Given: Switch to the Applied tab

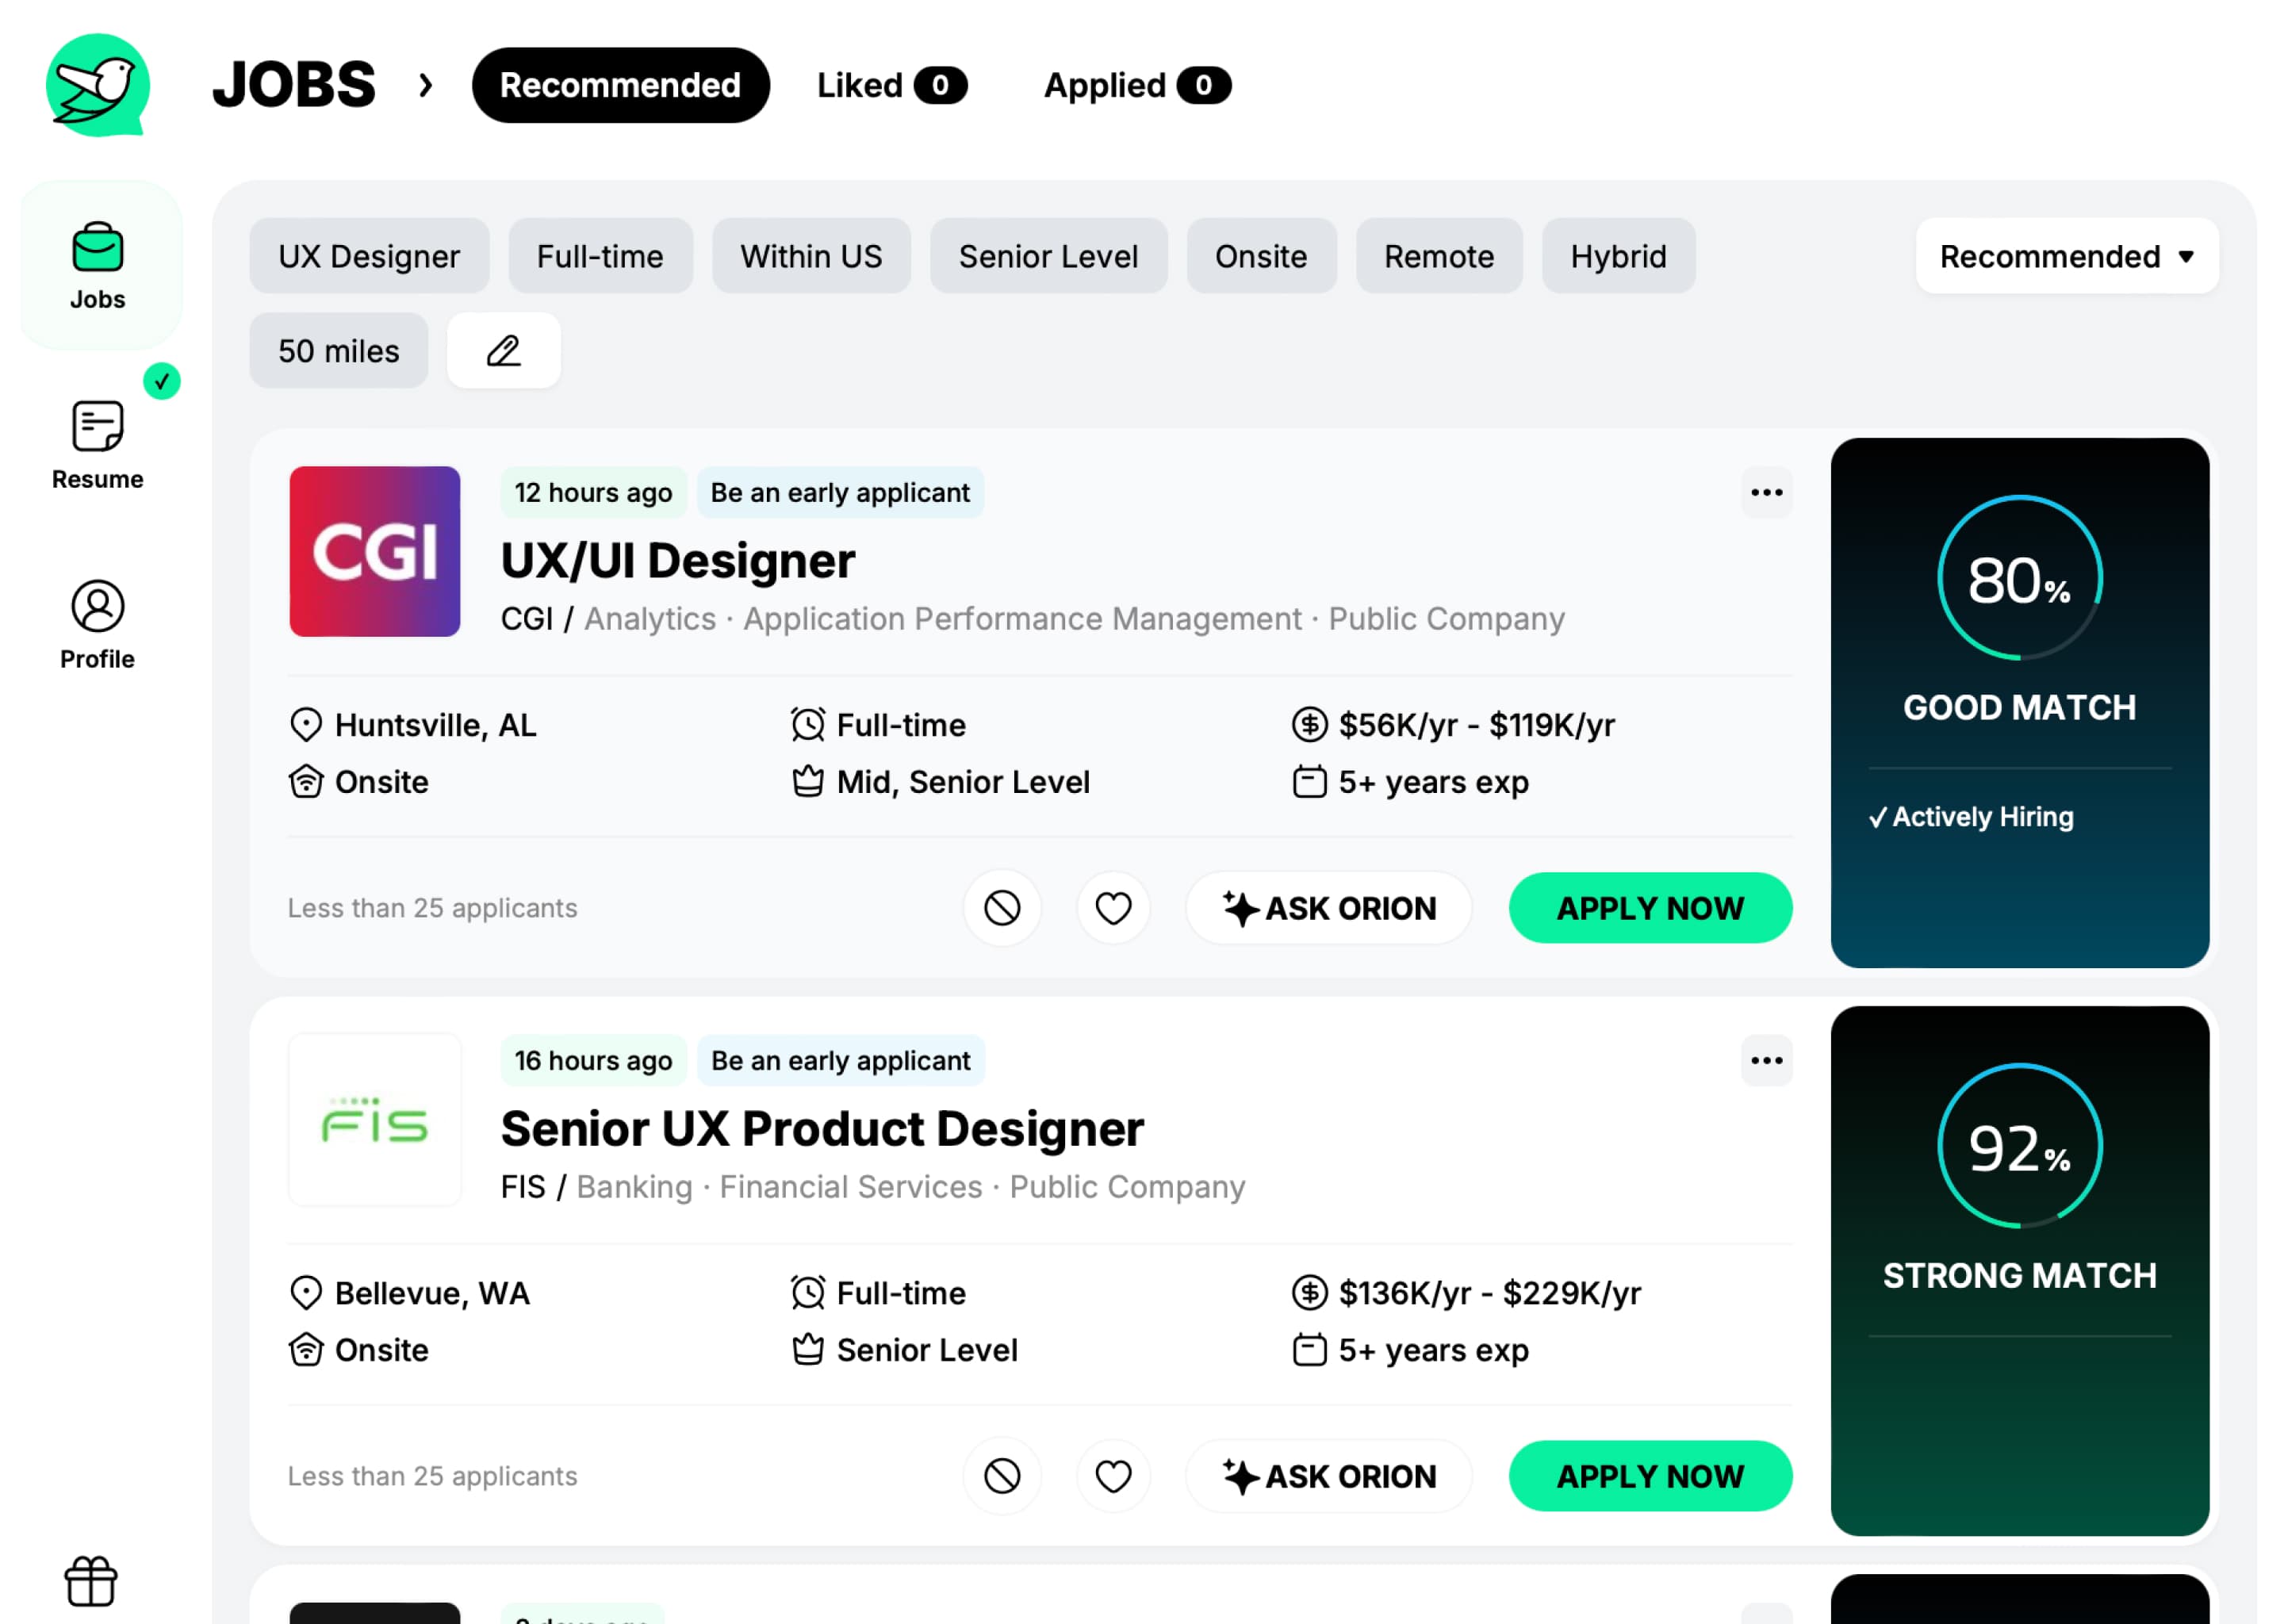Looking at the screenshot, I should click(1137, 85).
